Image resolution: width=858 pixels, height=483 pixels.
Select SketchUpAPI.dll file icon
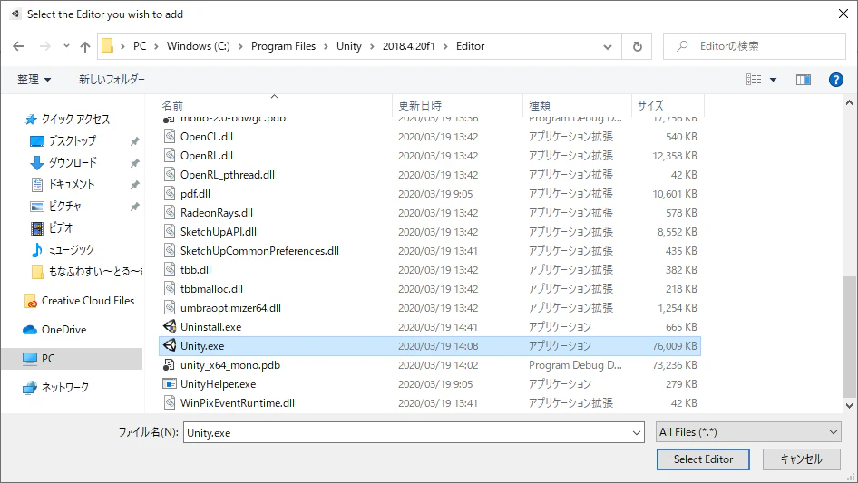170,231
